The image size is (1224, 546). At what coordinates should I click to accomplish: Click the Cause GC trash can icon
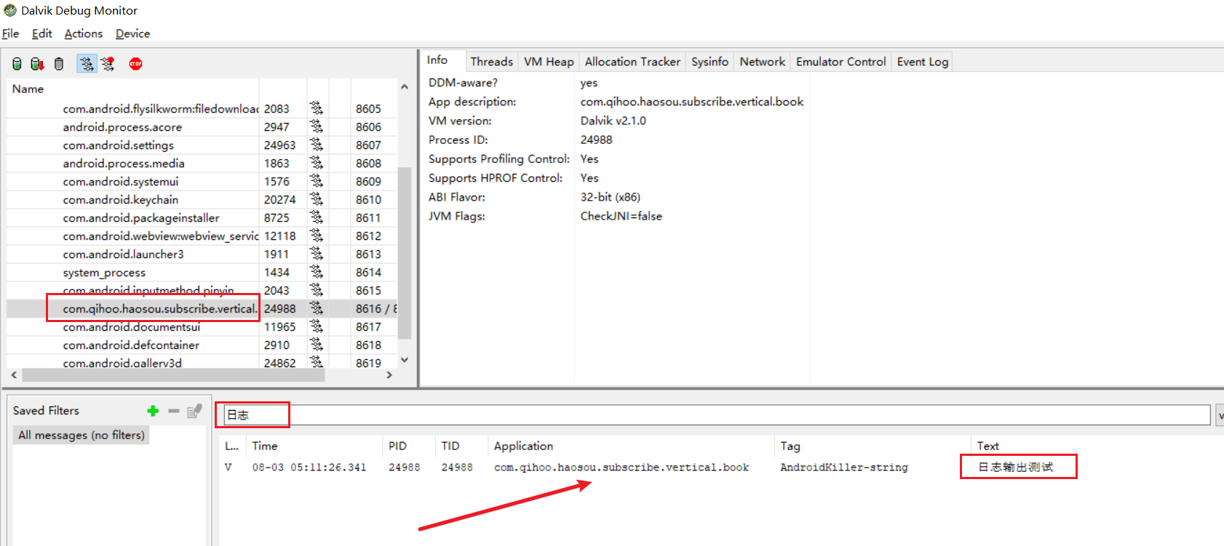[59, 64]
